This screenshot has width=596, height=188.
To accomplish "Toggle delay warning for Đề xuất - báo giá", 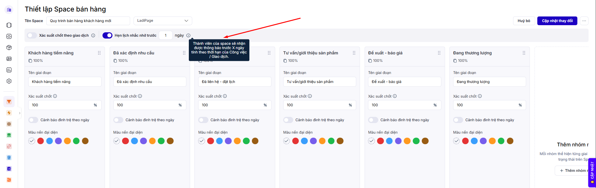I will tap(373, 120).
